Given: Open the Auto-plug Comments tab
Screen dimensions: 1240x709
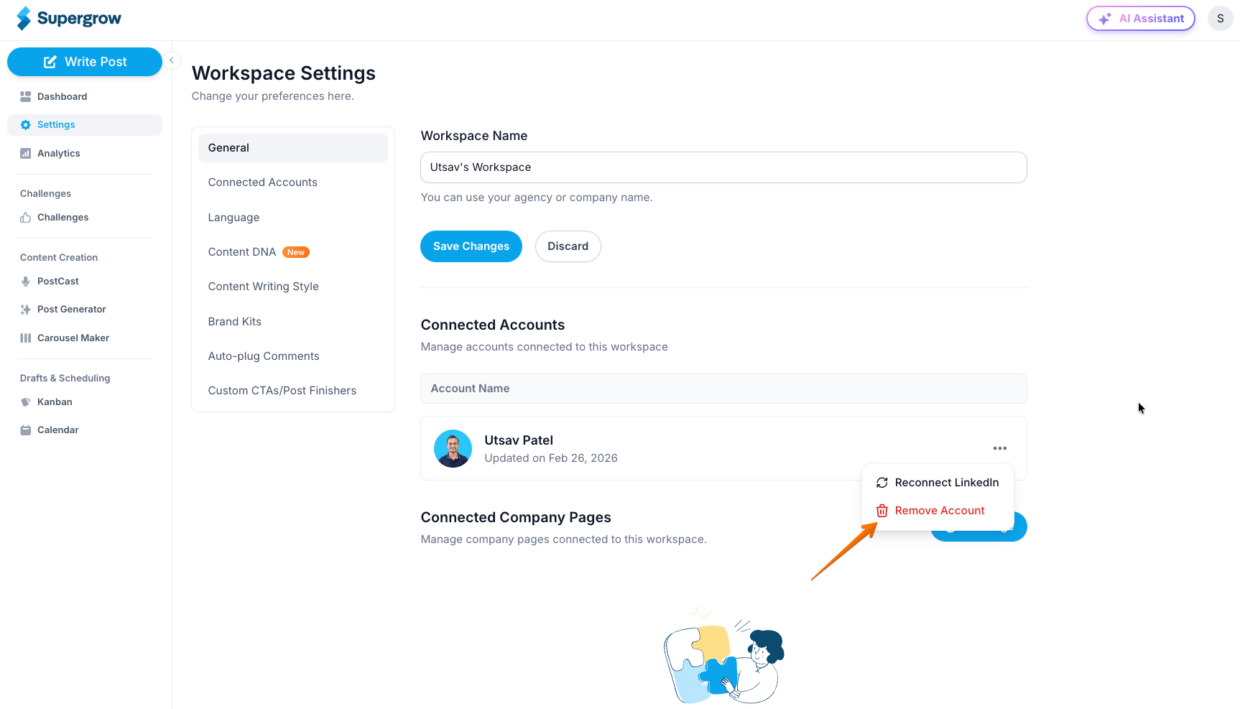Looking at the screenshot, I should click(293, 356).
